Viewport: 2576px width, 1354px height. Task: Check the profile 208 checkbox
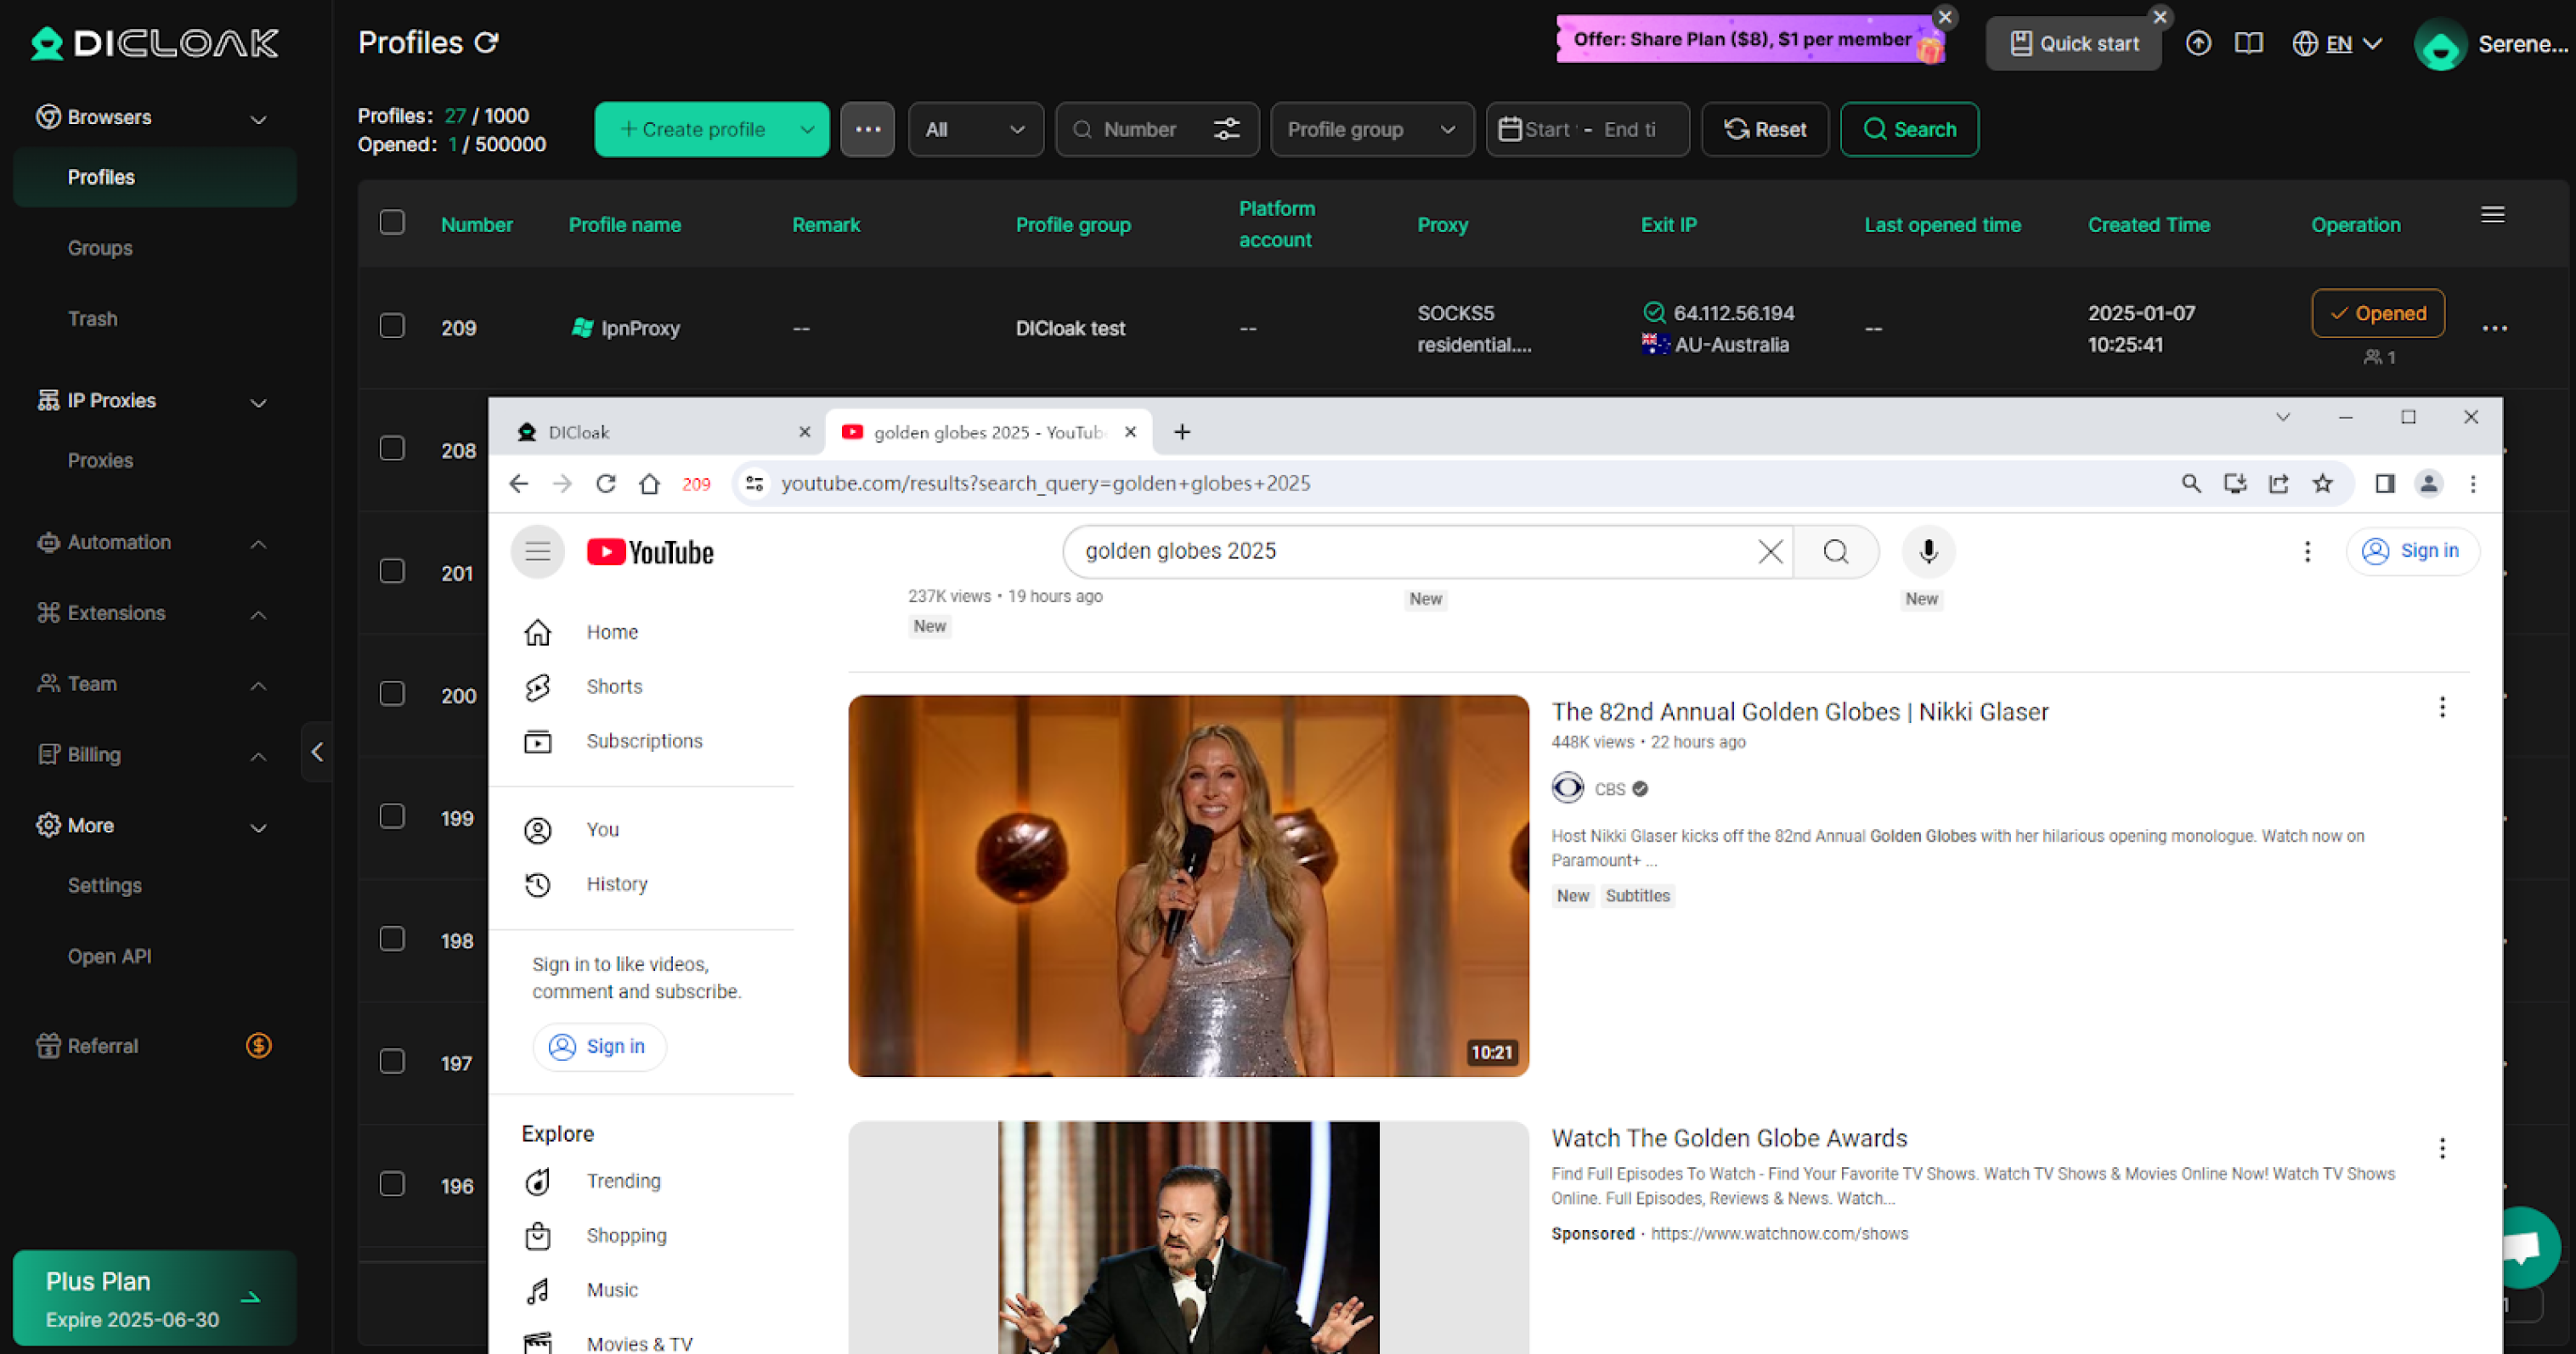click(392, 448)
